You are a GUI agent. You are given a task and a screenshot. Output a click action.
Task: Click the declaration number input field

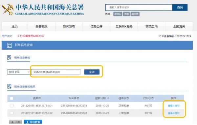[56, 72]
